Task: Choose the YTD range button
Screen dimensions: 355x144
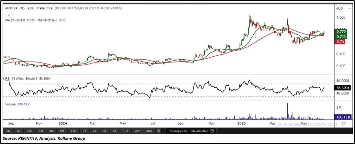Action: click(x=73, y=131)
